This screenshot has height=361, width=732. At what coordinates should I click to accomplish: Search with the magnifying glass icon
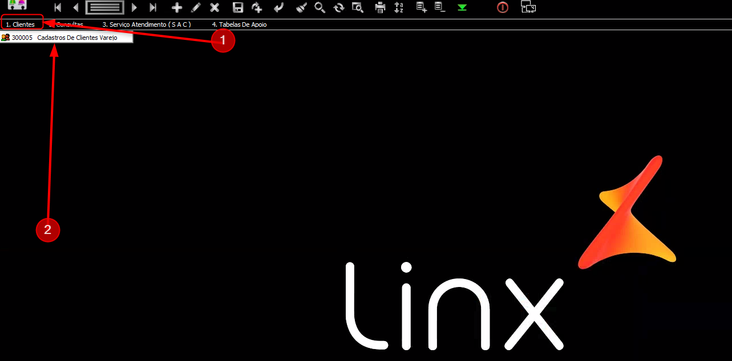(x=320, y=8)
